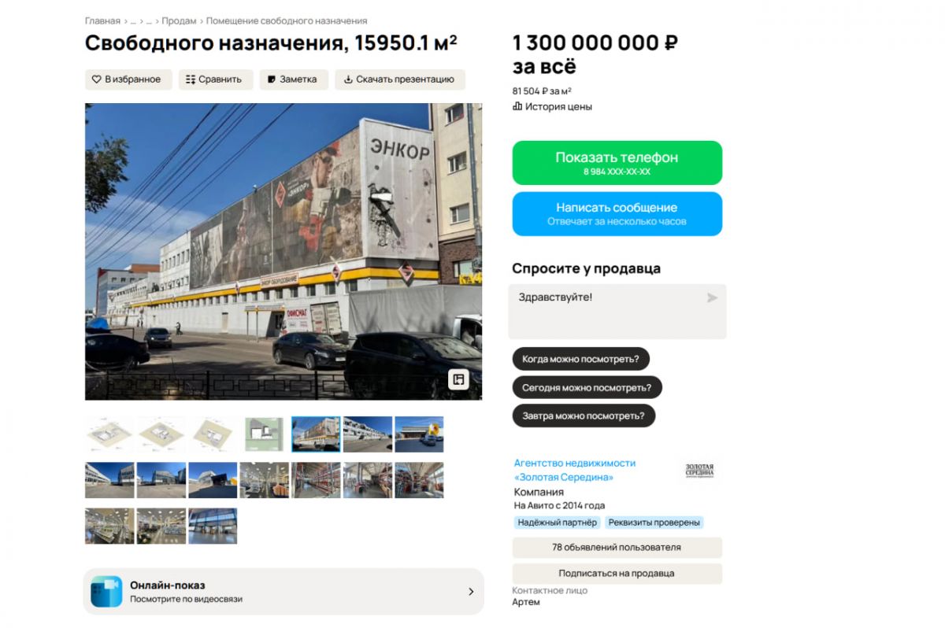This screenshot has width=945, height=628.
Task: Open Главная breadcrumb link
Action: [102, 21]
